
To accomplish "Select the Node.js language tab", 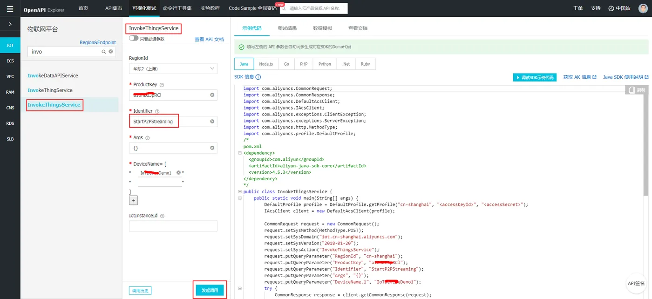I will 266,64.
